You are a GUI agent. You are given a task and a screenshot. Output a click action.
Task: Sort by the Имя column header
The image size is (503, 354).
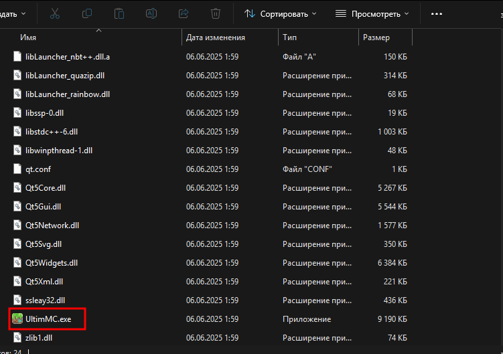[x=28, y=38]
